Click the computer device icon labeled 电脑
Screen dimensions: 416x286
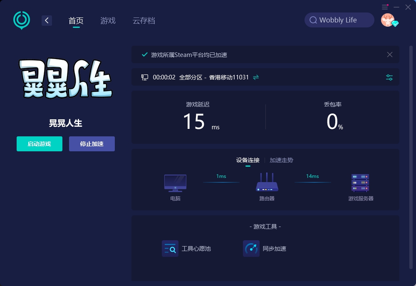[x=175, y=182]
